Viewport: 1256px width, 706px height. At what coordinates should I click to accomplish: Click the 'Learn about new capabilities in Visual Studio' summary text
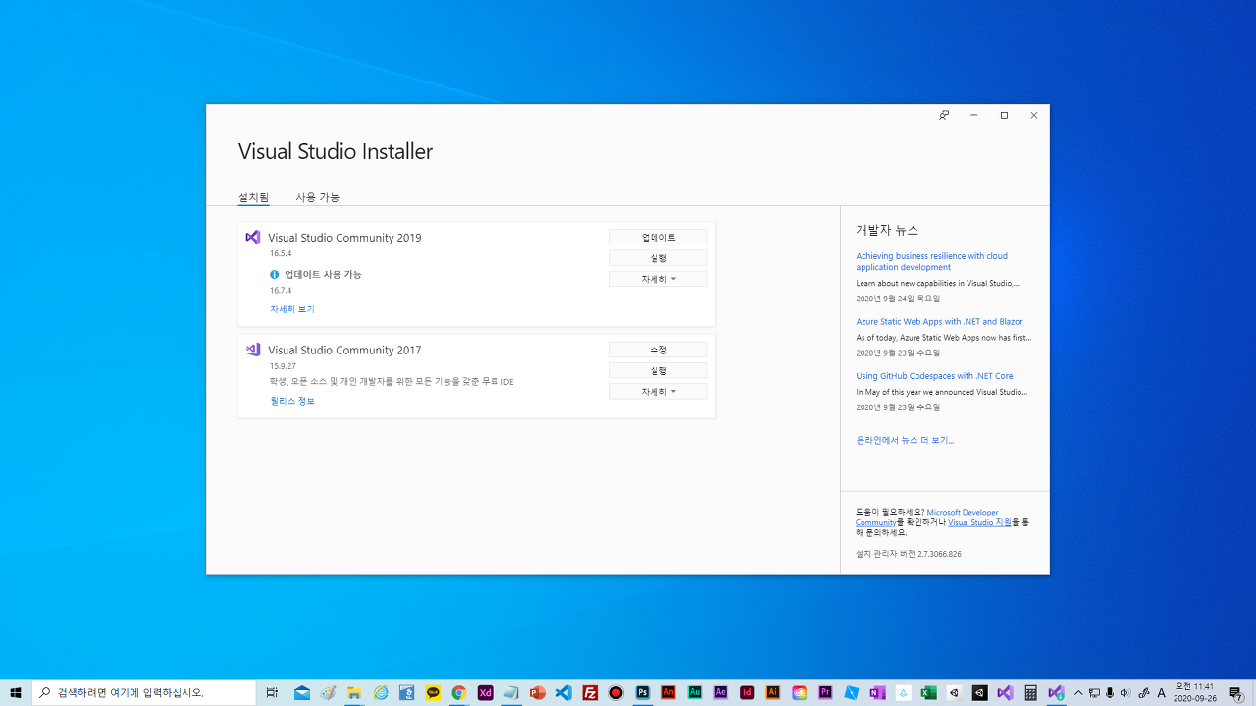[937, 283]
